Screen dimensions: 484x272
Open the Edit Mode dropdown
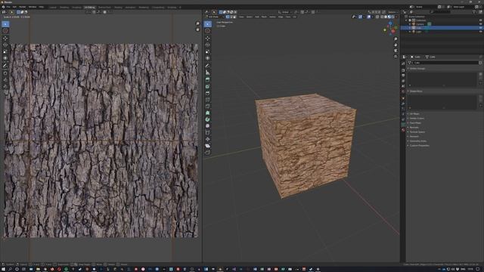pos(215,17)
